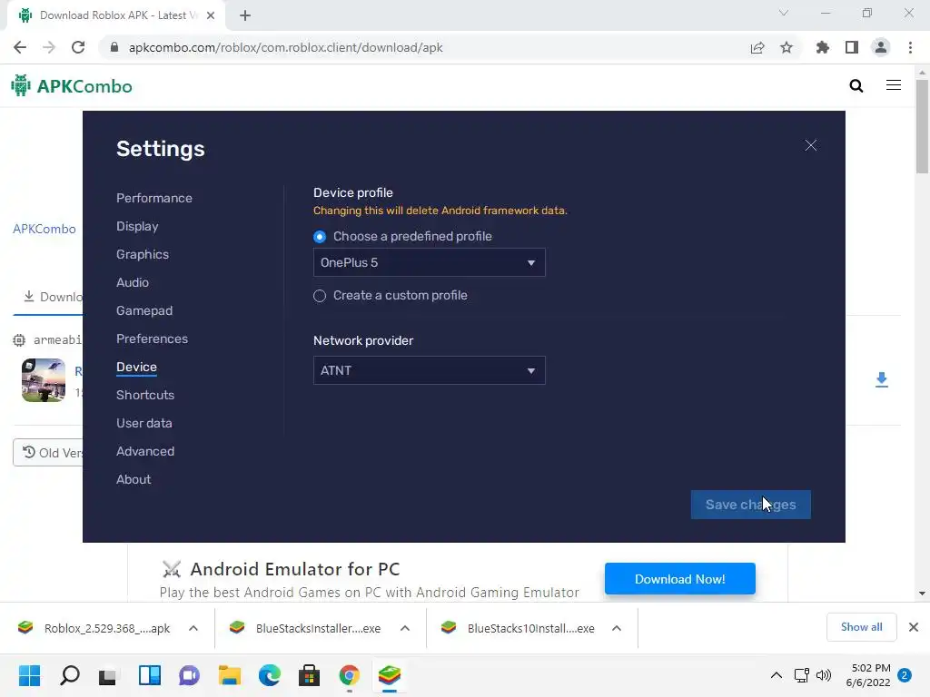Open the Chrome three-dot menu

point(910,47)
